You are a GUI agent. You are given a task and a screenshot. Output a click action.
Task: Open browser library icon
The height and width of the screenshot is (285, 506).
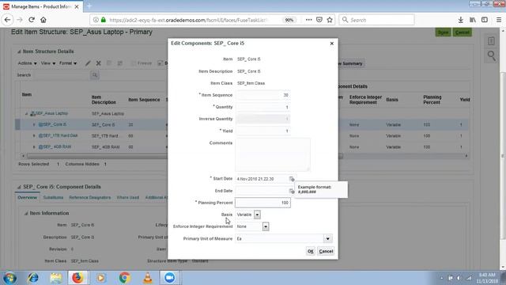pyautogui.click(x=473, y=20)
